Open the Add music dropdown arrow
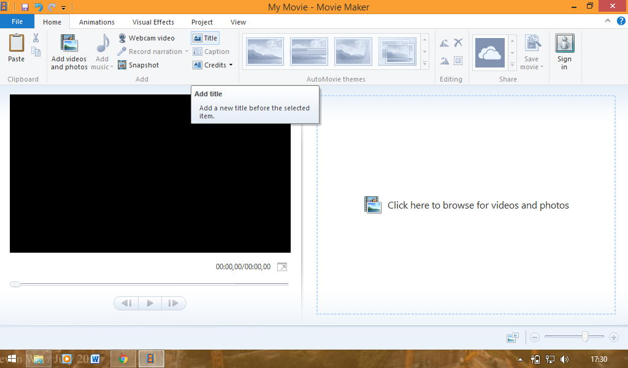628x368 pixels. [x=112, y=67]
